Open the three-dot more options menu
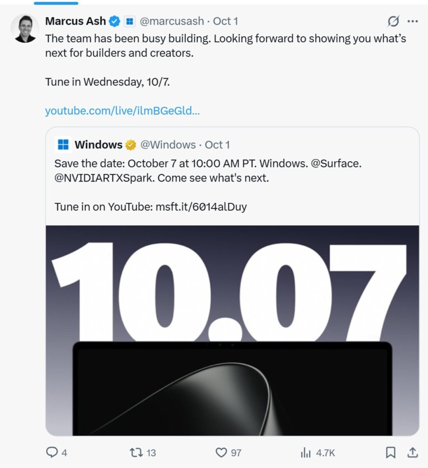Image resolution: width=428 pixels, height=468 pixels. 413,21
